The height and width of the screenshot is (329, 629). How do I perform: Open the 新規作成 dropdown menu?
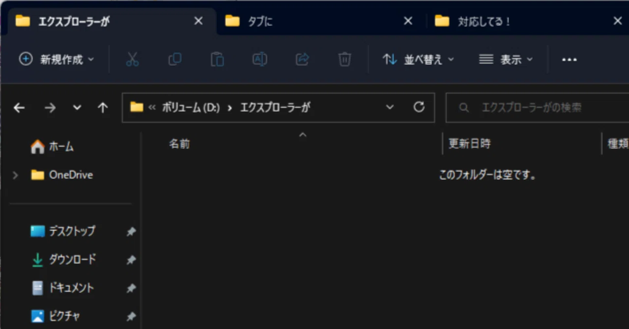coord(56,59)
